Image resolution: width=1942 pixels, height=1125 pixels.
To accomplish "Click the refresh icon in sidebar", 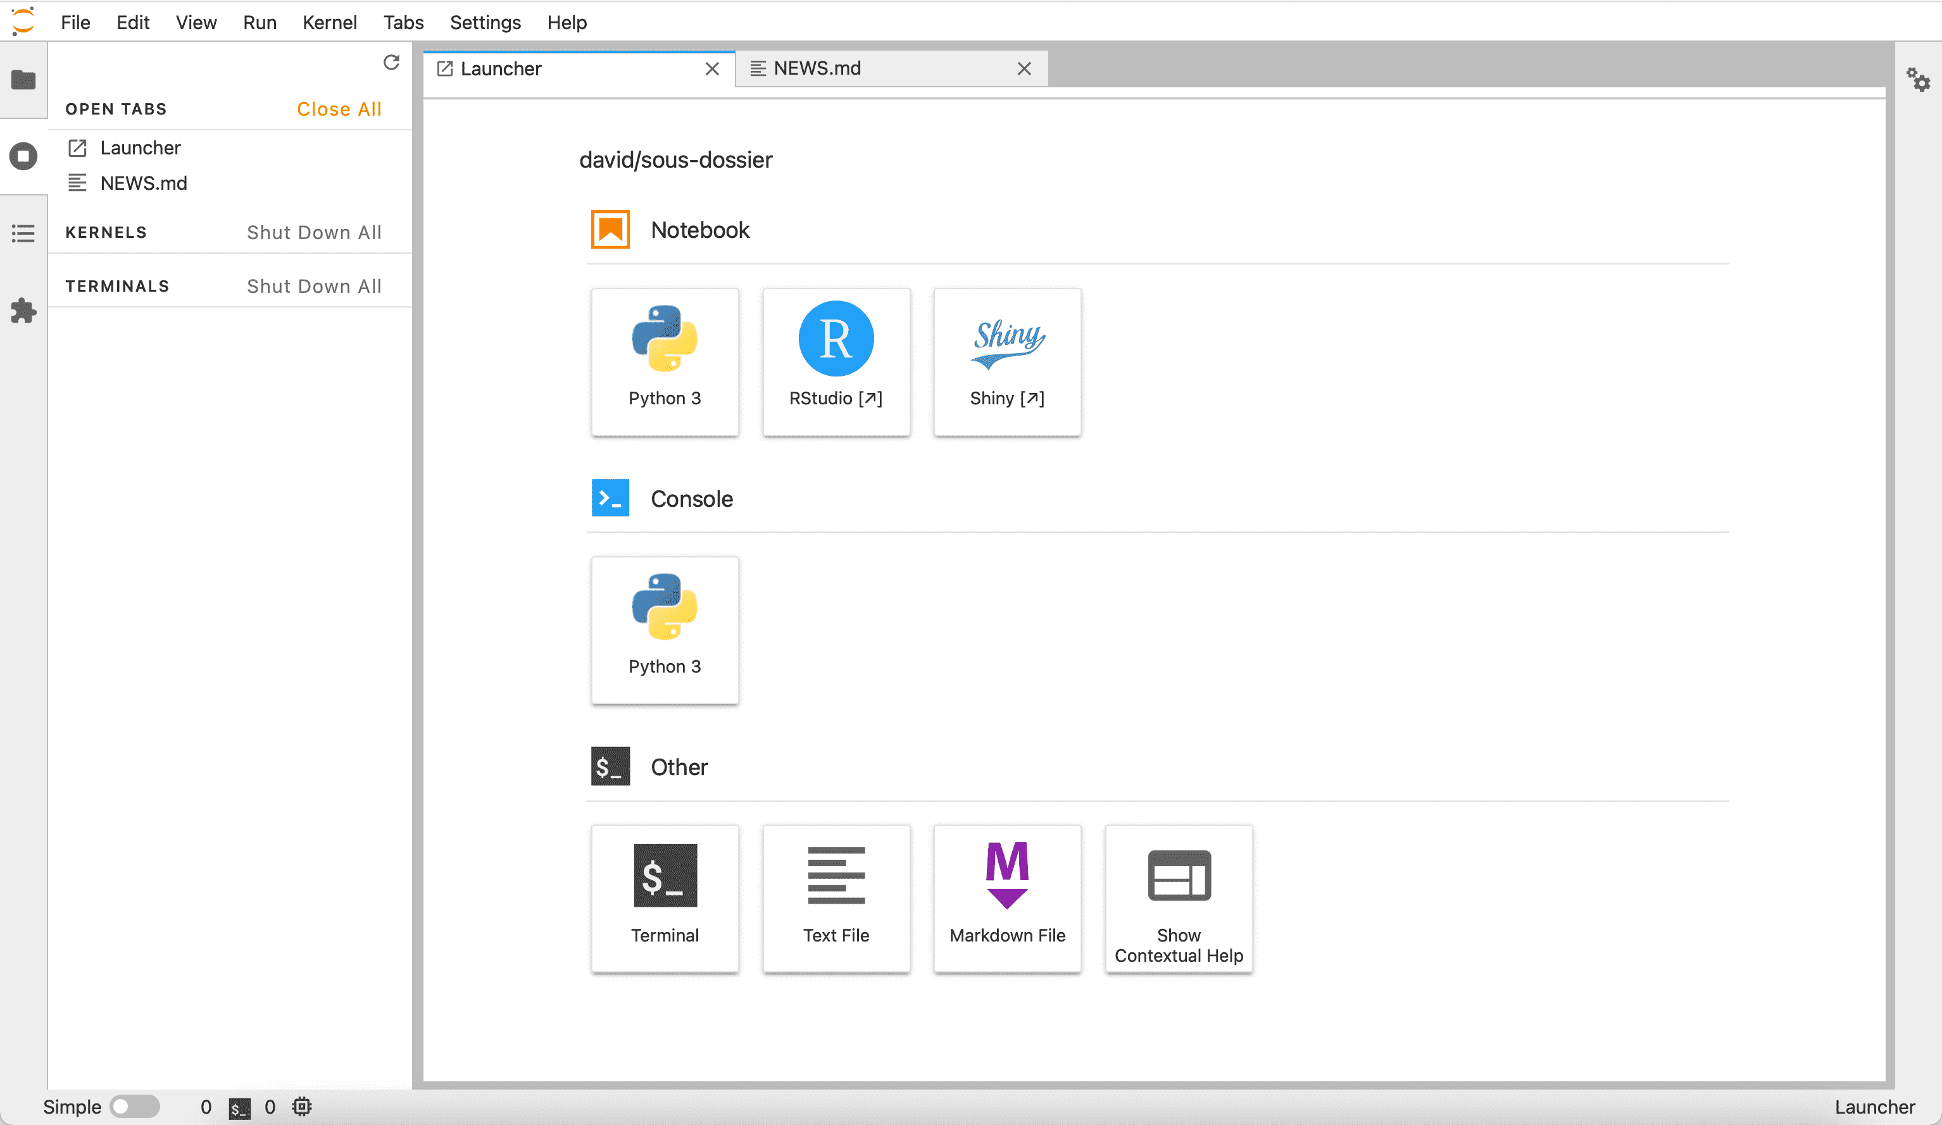I will (391, 63).
